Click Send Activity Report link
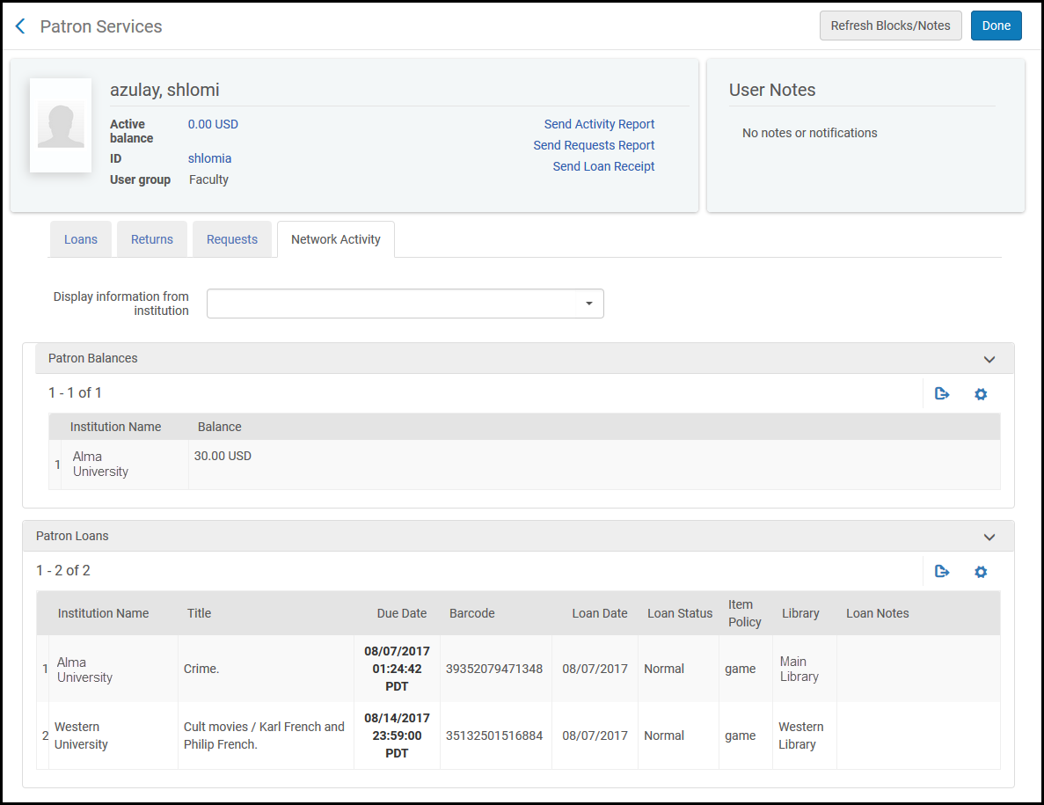This screenshot has height=805, width=1044. (x=599, y=124)
